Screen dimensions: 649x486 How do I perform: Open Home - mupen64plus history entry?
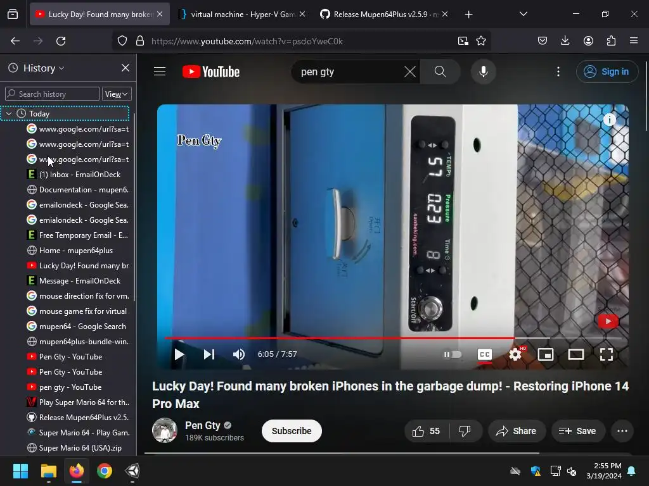(x=77, y=251)
